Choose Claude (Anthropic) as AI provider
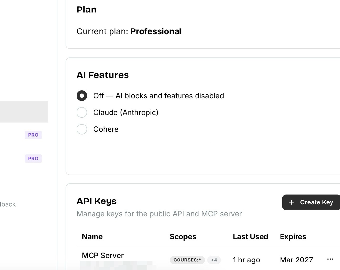 click(82, 112)
